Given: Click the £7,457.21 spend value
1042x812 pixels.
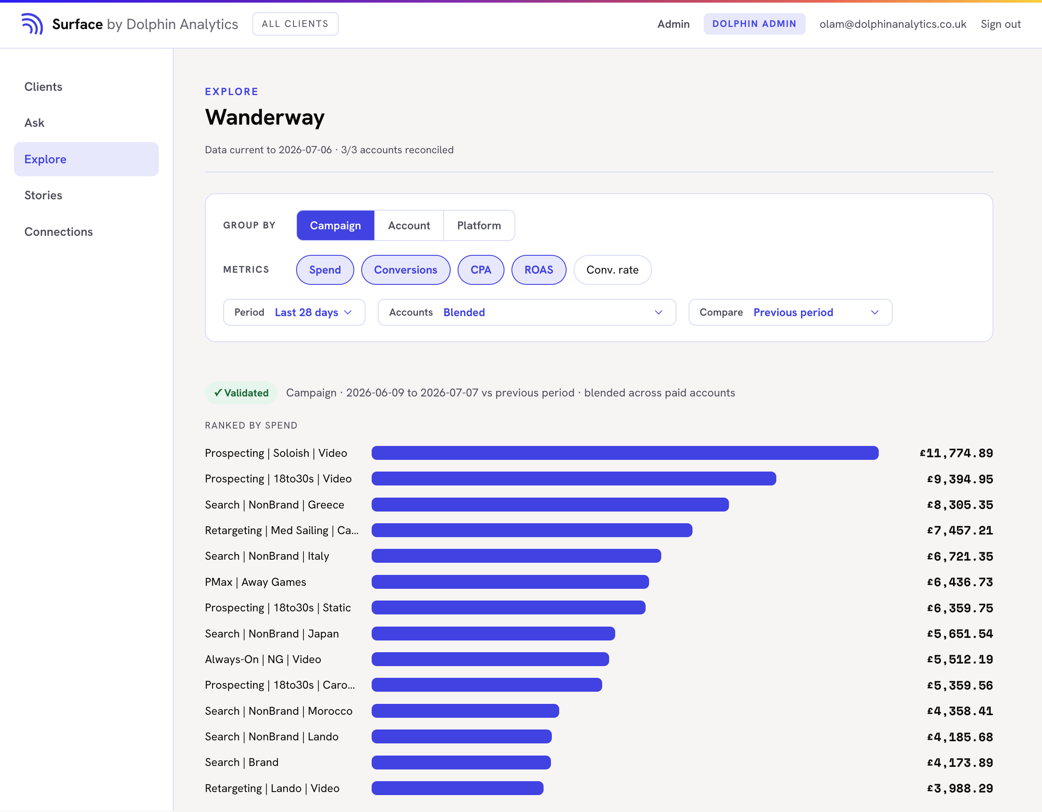Looking at the screenshot, I should 960,530.
